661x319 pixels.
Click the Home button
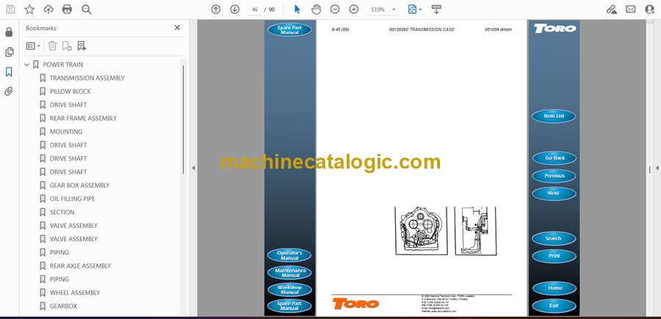point(555,288)
